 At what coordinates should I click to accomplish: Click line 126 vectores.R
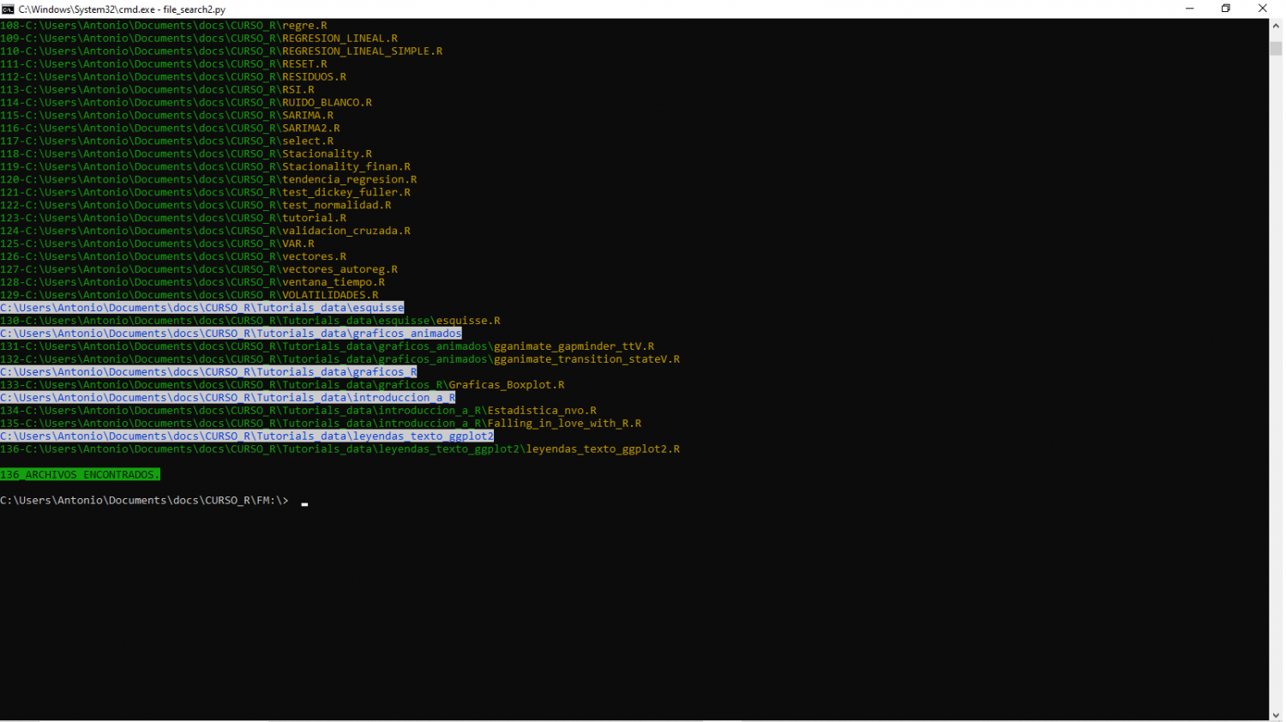(173, 257)
